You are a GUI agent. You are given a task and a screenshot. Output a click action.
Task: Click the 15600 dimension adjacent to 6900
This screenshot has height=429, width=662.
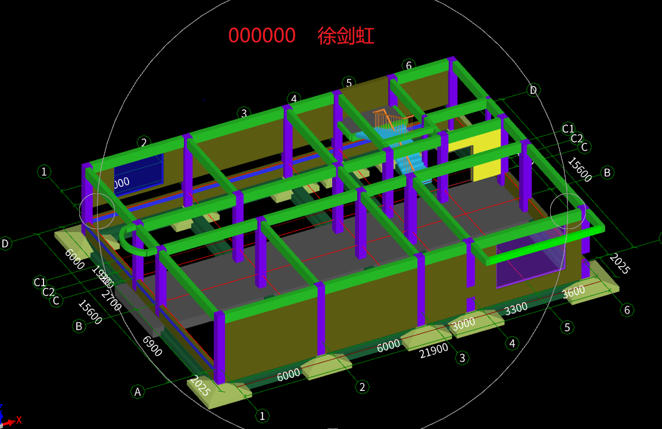click(90, 312)
